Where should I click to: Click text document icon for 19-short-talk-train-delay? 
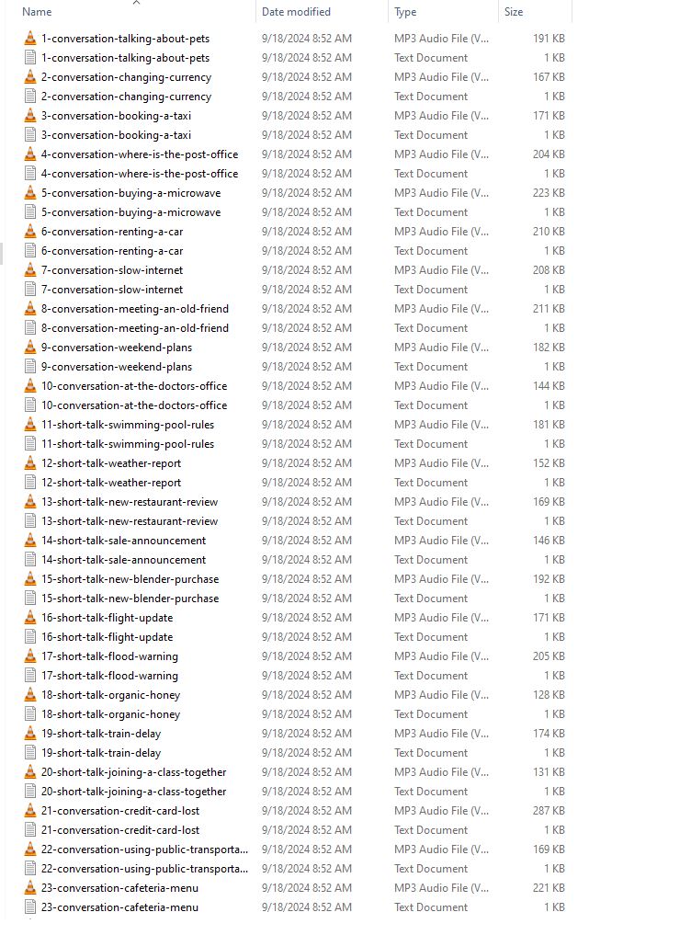point(30,753)
